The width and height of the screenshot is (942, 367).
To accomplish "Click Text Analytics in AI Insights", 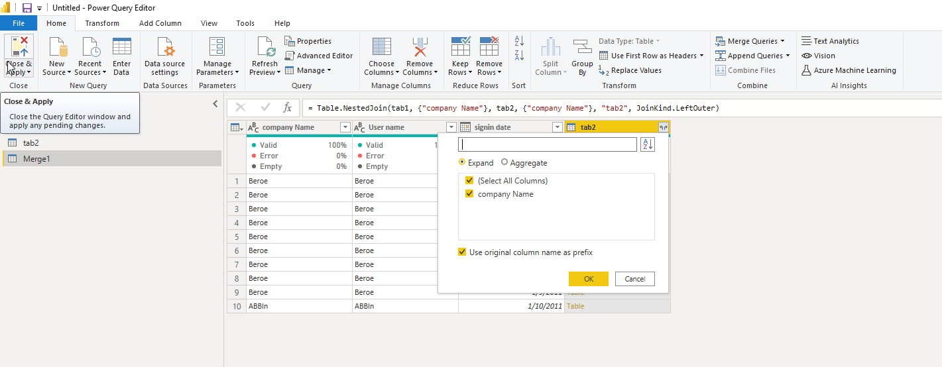I will point(830,41).
